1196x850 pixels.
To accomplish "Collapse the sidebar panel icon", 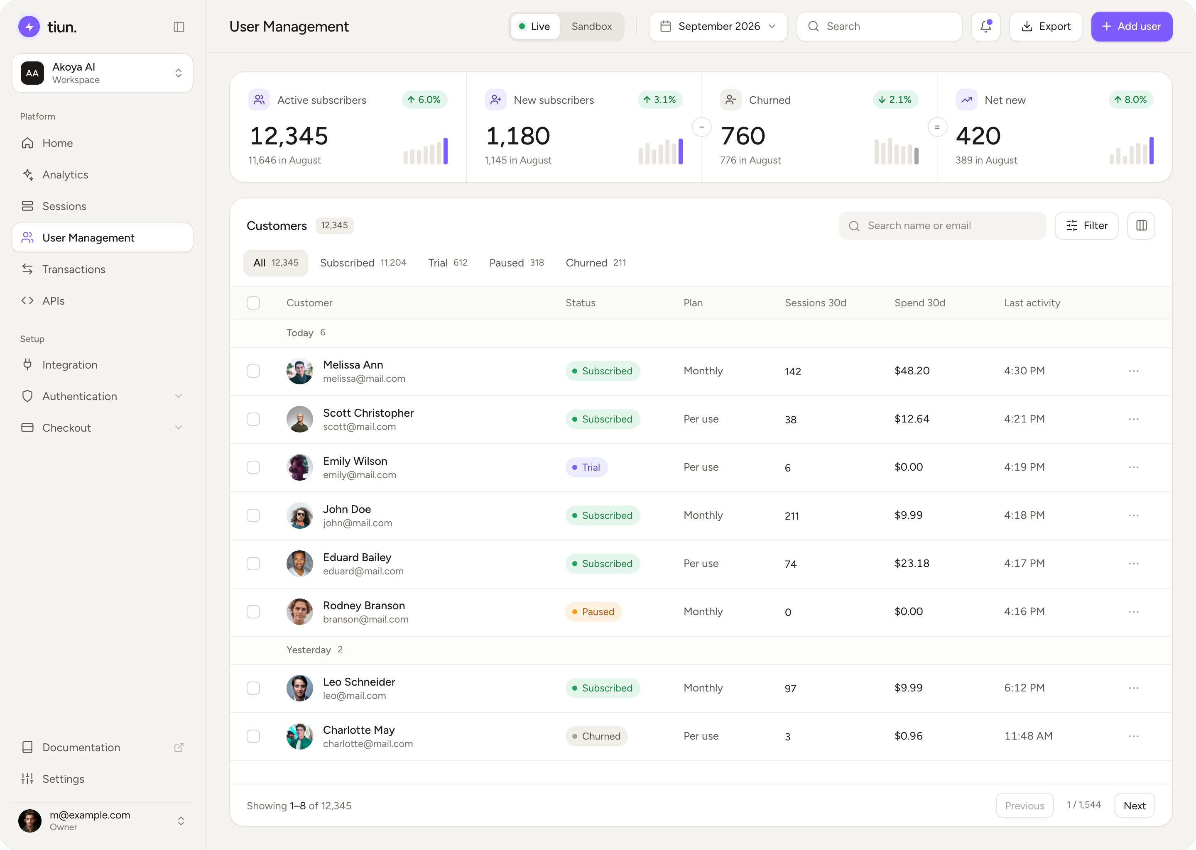I will (179, 27).
